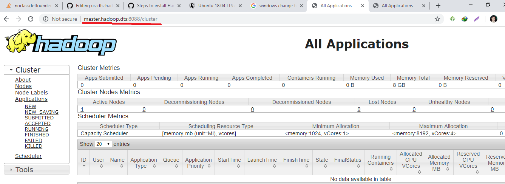Filter applications by KILLED state
The width and height of the screenshot is (505, 184).
click(34, 146)
